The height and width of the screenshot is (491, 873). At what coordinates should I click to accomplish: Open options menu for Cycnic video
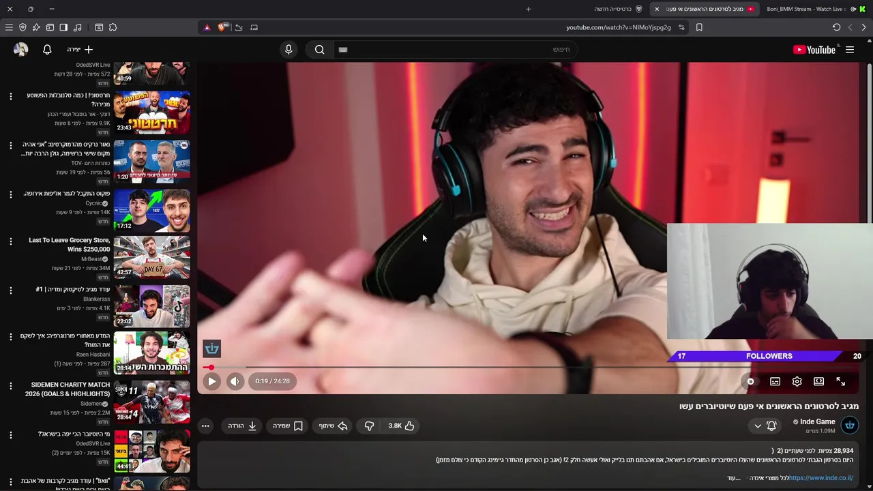click(10, 195)
